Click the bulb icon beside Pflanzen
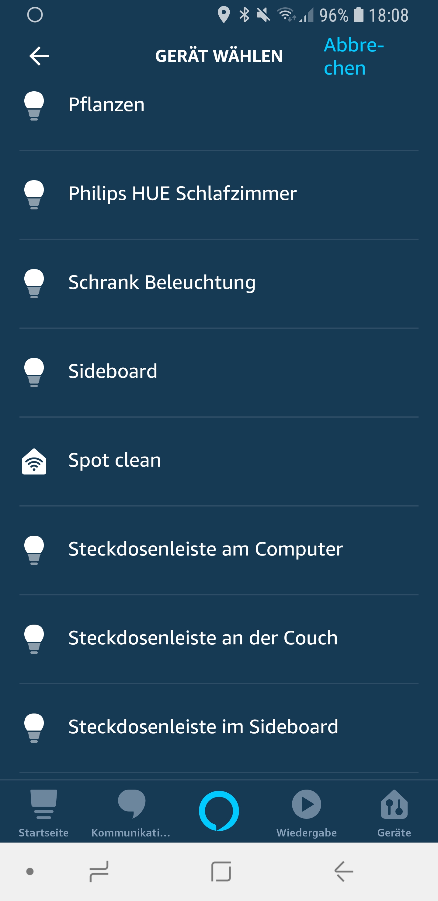This screenshot has width=438, height=901. (x=34, y=106)
